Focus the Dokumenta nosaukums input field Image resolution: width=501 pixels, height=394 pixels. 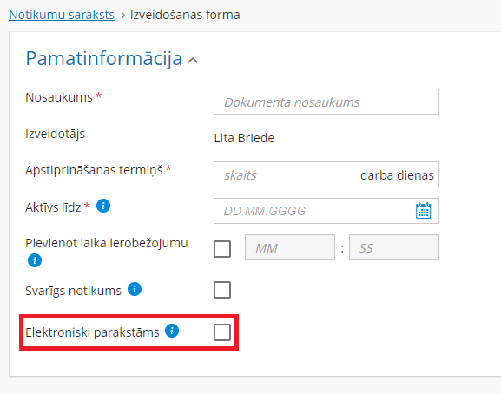coord(326,102)
